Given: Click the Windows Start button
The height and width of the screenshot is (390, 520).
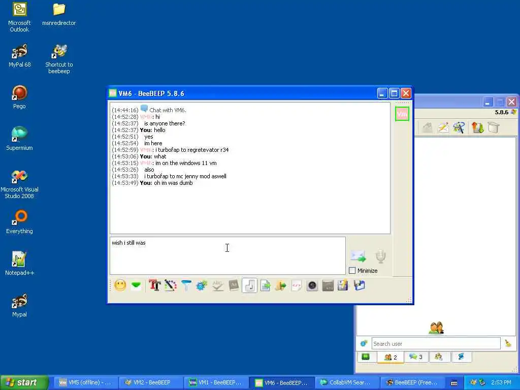Looking at the screenshot, I should (24, 382).
